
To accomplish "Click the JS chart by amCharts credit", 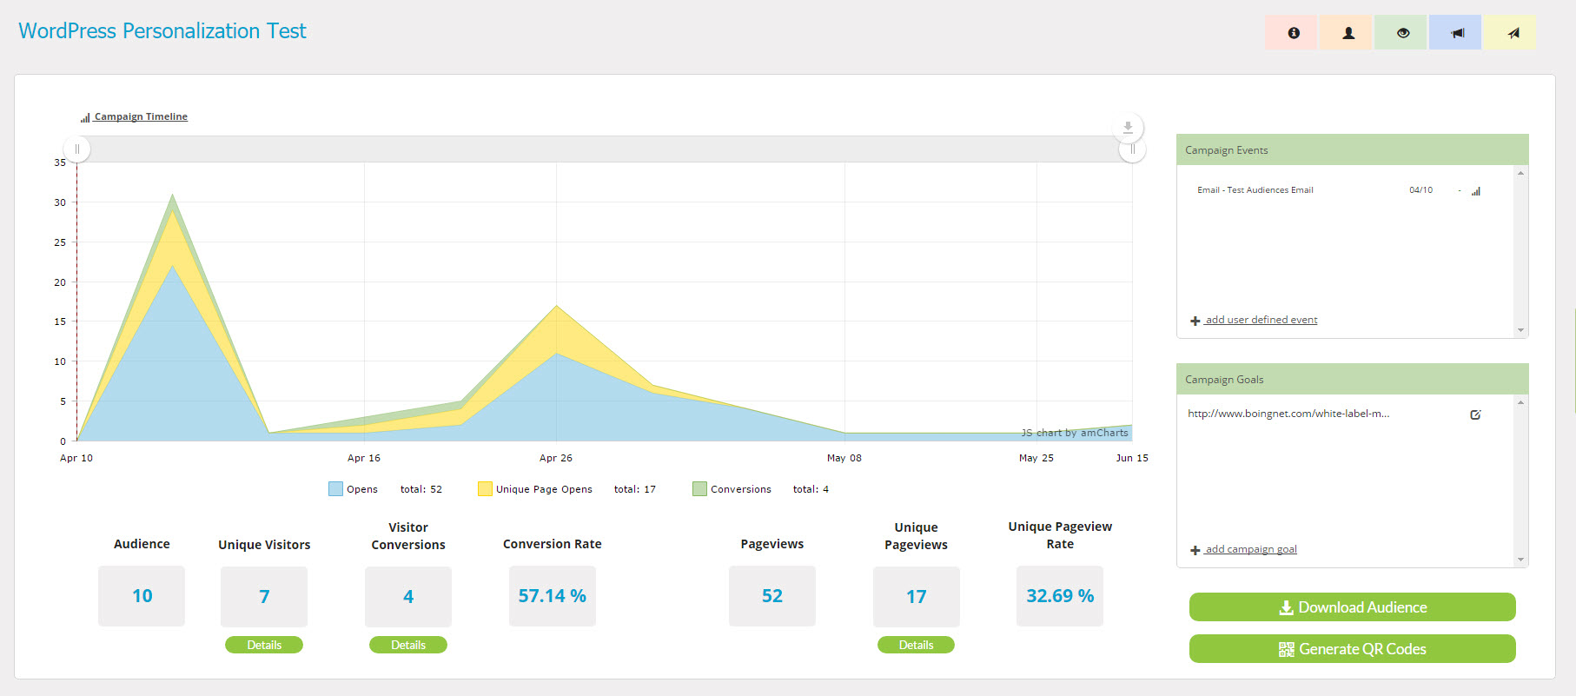I will pos(1075,433).
